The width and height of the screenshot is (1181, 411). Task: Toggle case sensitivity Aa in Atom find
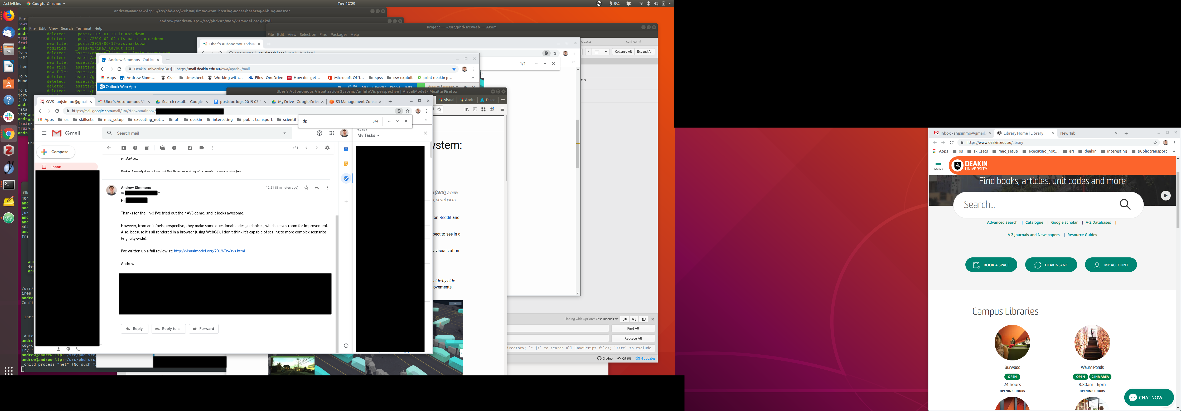click(634, 319)
